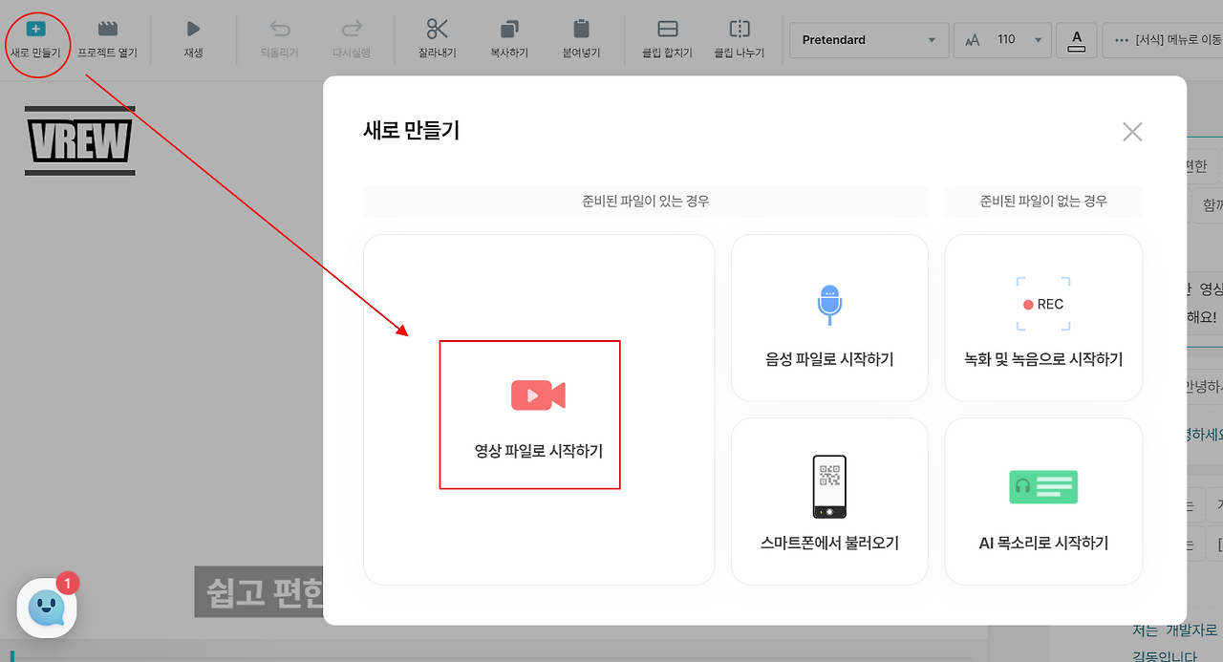The height and width of the screenshot is (662, 1223).
Task: Click the blue microphone icon
Action: pos(829,305)
